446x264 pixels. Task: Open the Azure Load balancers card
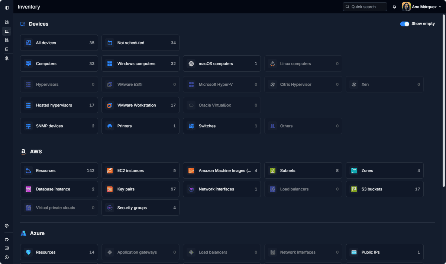pos(222,252)
